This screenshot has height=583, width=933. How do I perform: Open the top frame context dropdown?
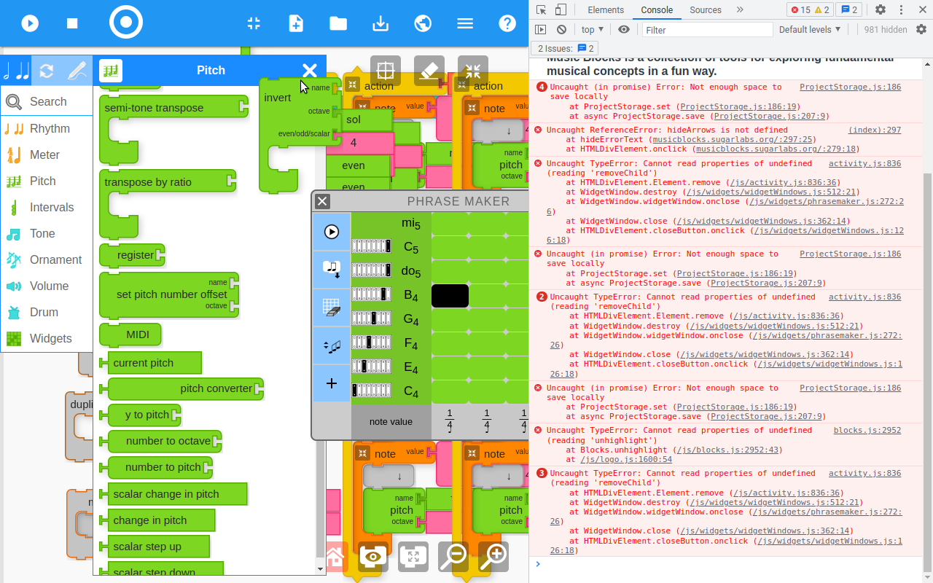(x=592, y=29)
